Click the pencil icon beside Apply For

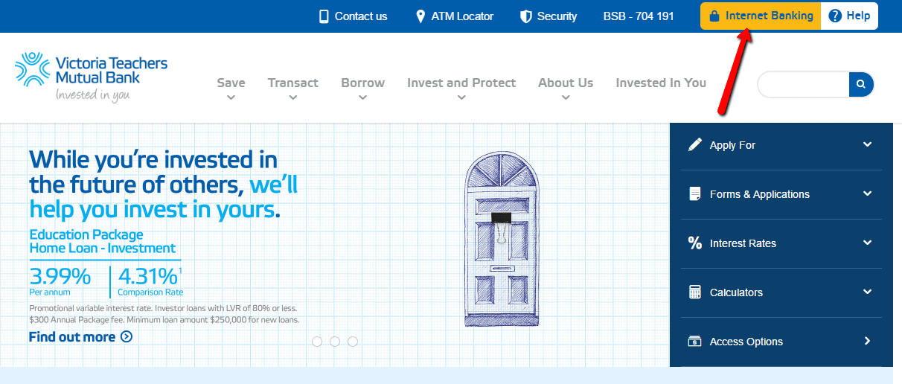click(x=695, y=145)
